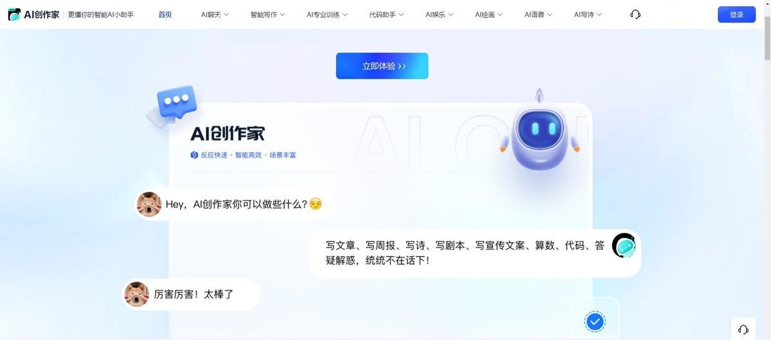Image resolution: width=771 pixels, height=340 pixels.
Task: Click the dog avatar beside 厉害厉害 message
Action: coord(136,294)
